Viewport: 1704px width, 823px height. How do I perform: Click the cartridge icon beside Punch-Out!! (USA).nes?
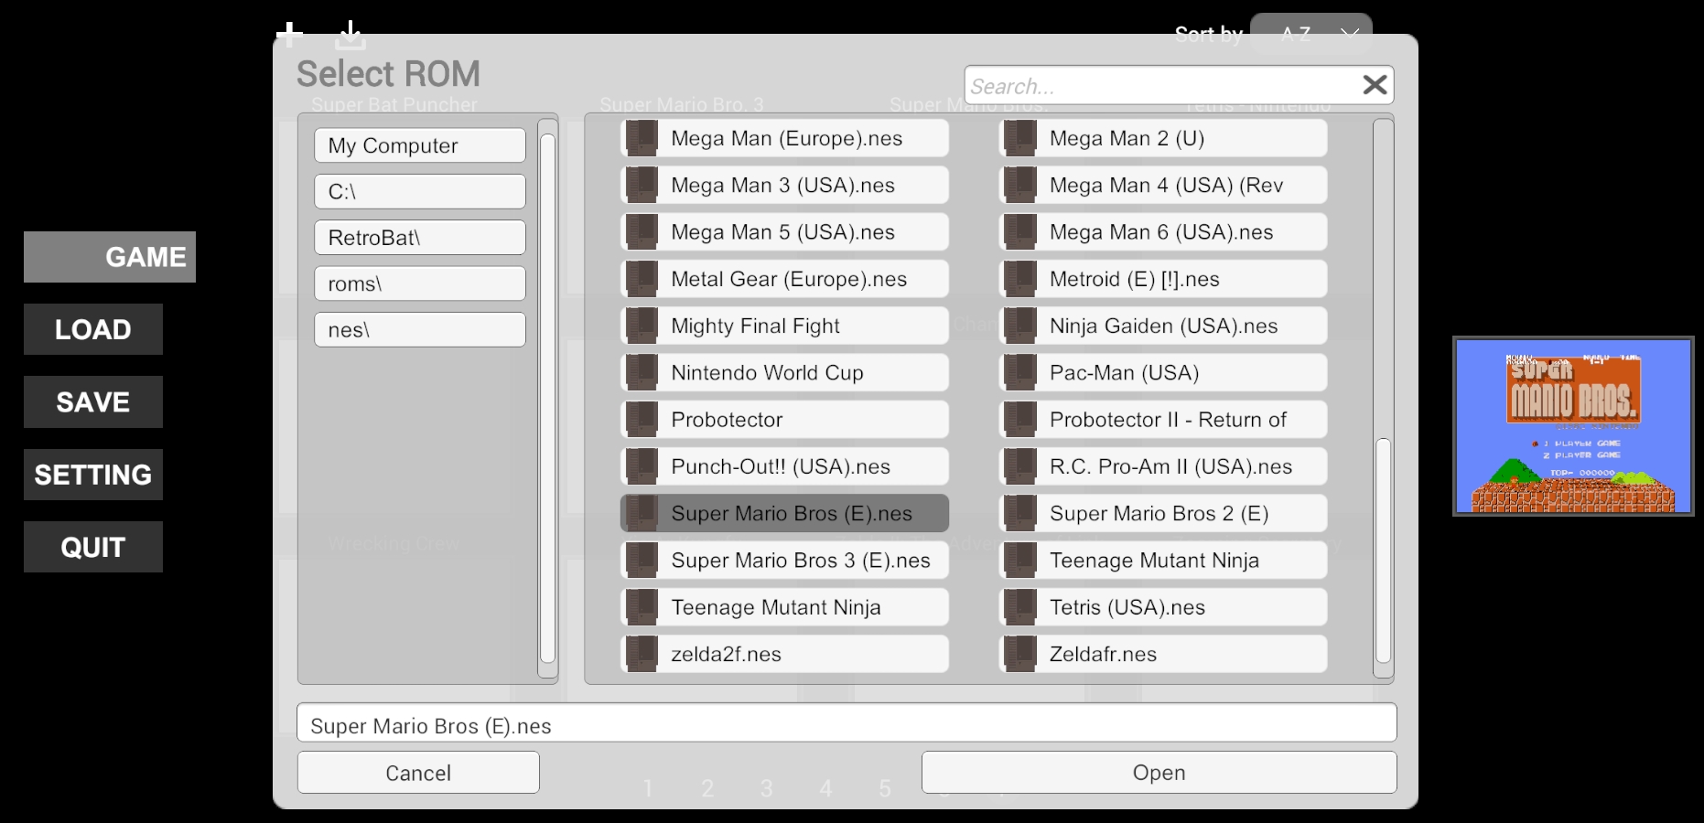pos(642,466)
